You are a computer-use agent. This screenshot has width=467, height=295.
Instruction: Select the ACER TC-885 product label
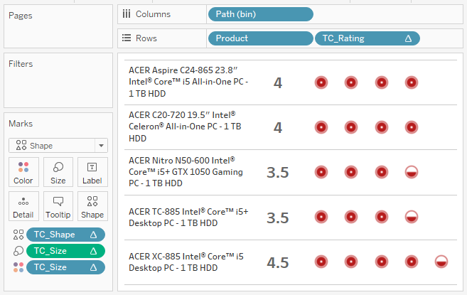coord(188,218)
